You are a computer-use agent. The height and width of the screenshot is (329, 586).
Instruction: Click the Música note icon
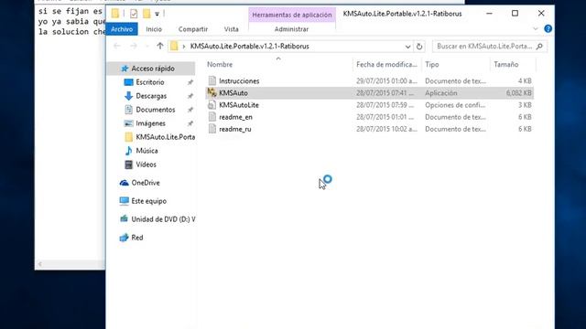(128, 151)
